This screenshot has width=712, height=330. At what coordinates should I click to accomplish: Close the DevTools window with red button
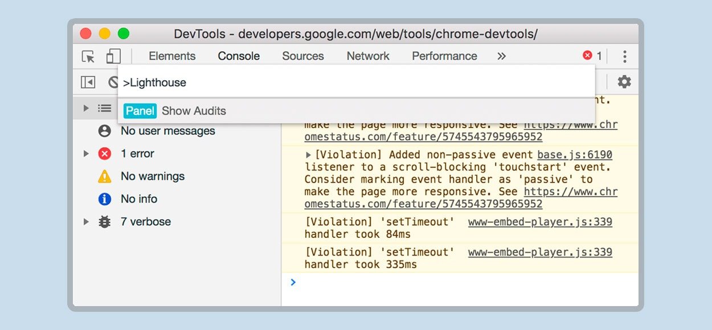click(x=86, y=34)
